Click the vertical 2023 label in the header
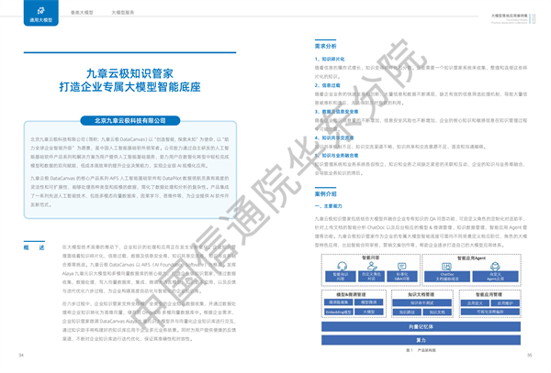 (x=534, y=18)
